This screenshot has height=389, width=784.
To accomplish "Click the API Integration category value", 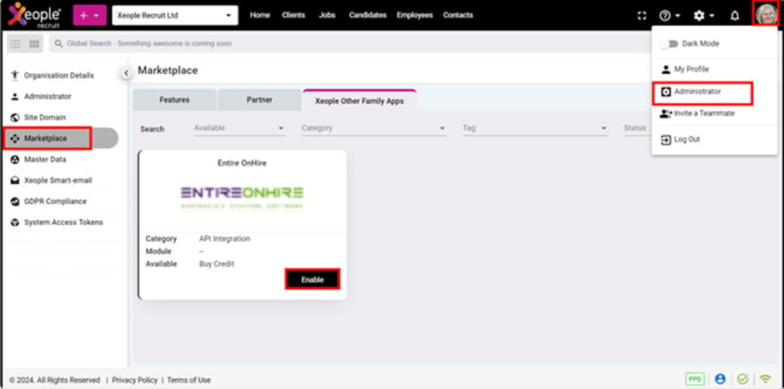I will (x=224, y=239).
